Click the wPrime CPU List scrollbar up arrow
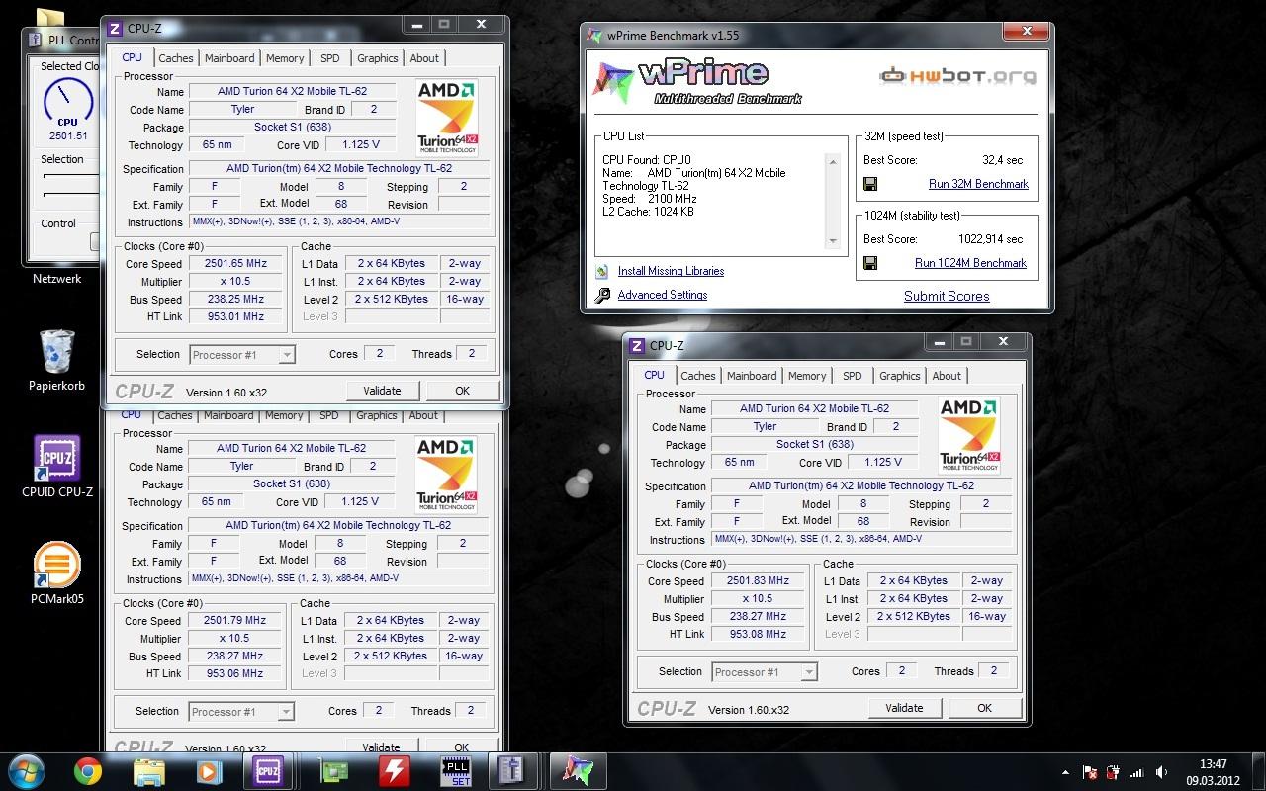1266x791 pixels. 833,162
